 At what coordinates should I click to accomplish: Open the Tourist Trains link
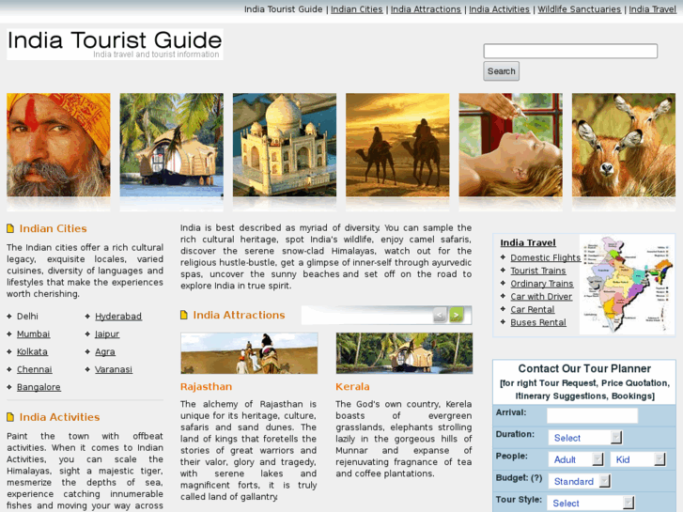[x=538, y=271]
